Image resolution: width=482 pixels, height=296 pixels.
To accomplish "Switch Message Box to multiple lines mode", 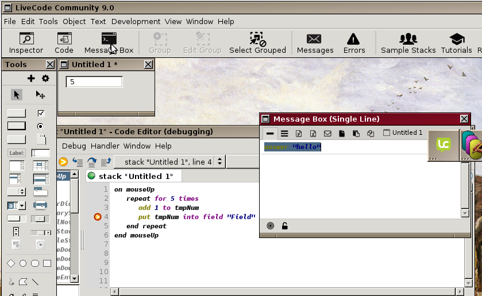I will click(284, 133).
